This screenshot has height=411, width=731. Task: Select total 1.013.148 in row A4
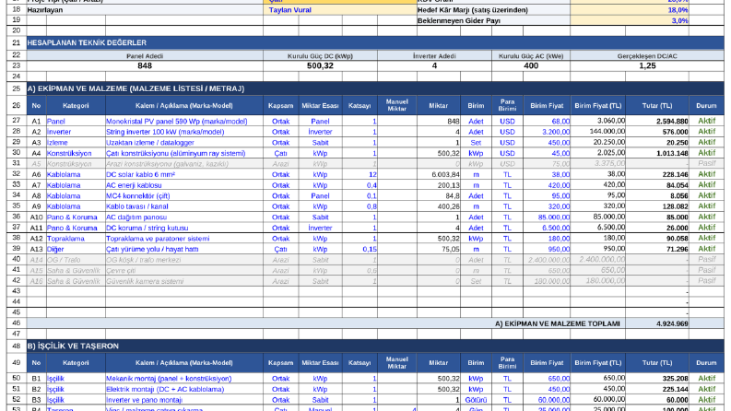coord(657,153)
